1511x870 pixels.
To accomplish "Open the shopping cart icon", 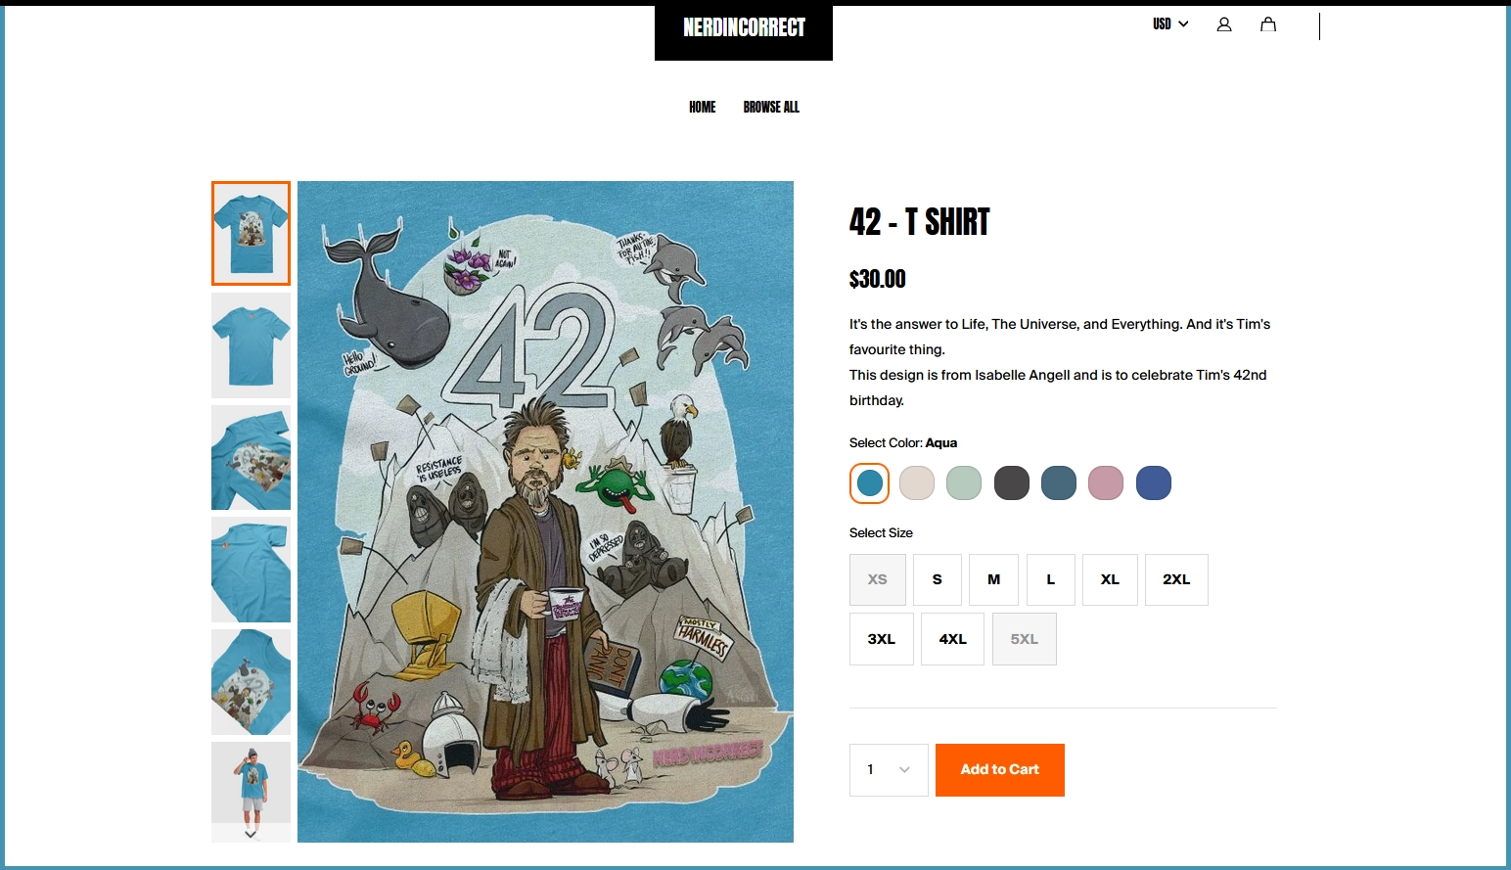I will (1267, 23).
